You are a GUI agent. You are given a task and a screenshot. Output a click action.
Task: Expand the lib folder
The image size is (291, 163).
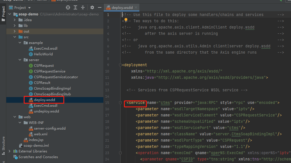click(15, 26)
